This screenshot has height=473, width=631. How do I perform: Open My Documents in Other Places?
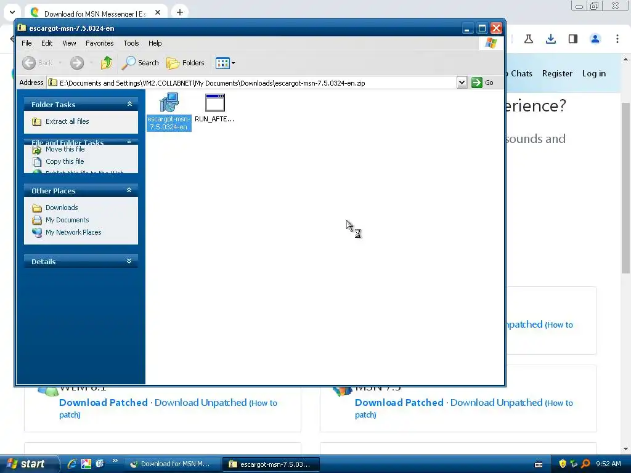(x=67, y=220)
